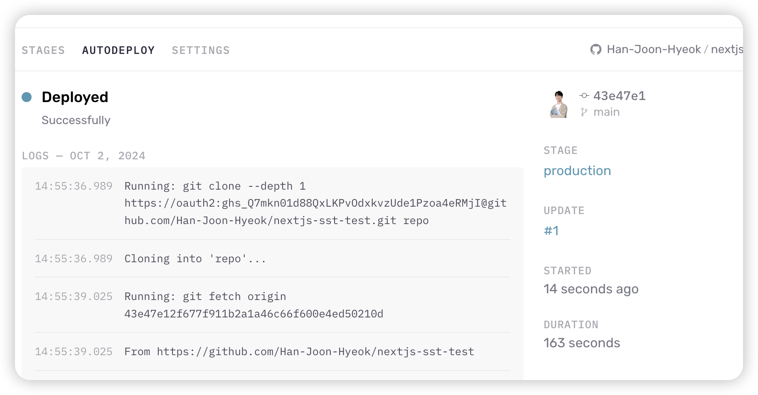Click the "From https://github.com" log line
Image resolution: width=758 pixels, height=395 pixels.
click(x=299, y=352)
